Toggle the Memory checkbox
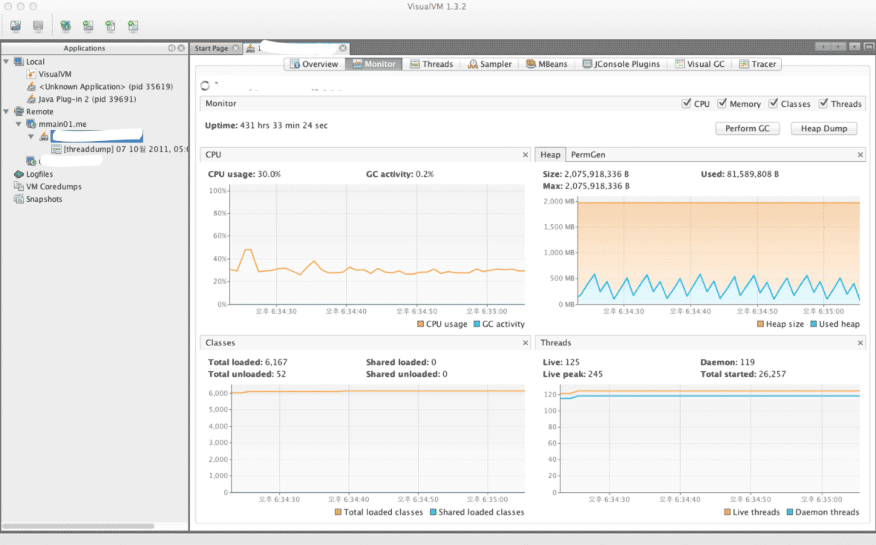The width and height of the screenshot is (876, 545). (x=722, y=103)
